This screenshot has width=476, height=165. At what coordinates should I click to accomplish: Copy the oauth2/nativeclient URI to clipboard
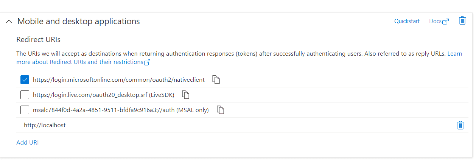tap(216, 80)
